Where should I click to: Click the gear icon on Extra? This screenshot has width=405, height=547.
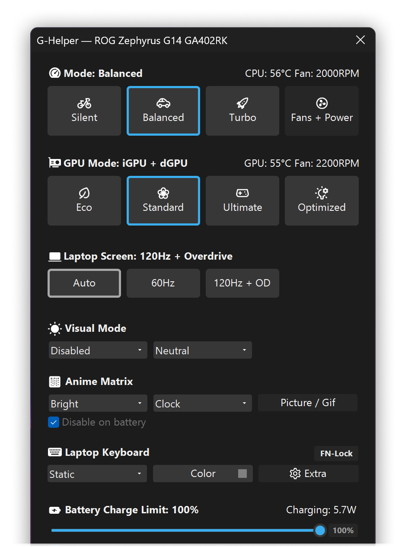click(295, 474)
